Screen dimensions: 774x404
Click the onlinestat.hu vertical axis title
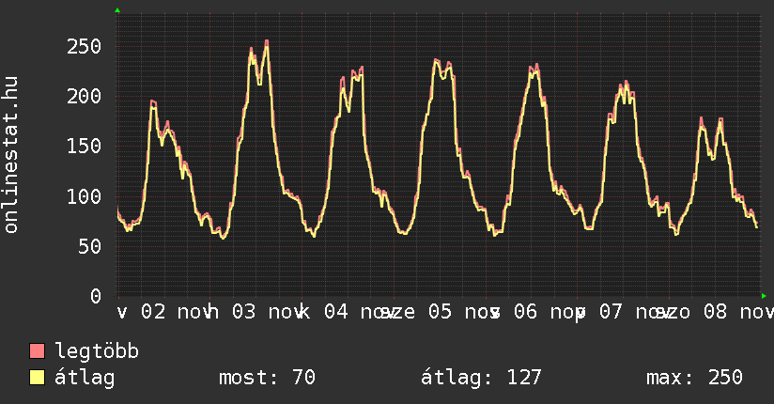tap(11, 155)
